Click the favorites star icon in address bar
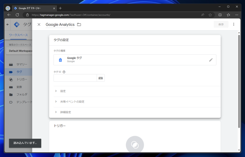Viewport: 245px width, 157px height. point(210,15)
